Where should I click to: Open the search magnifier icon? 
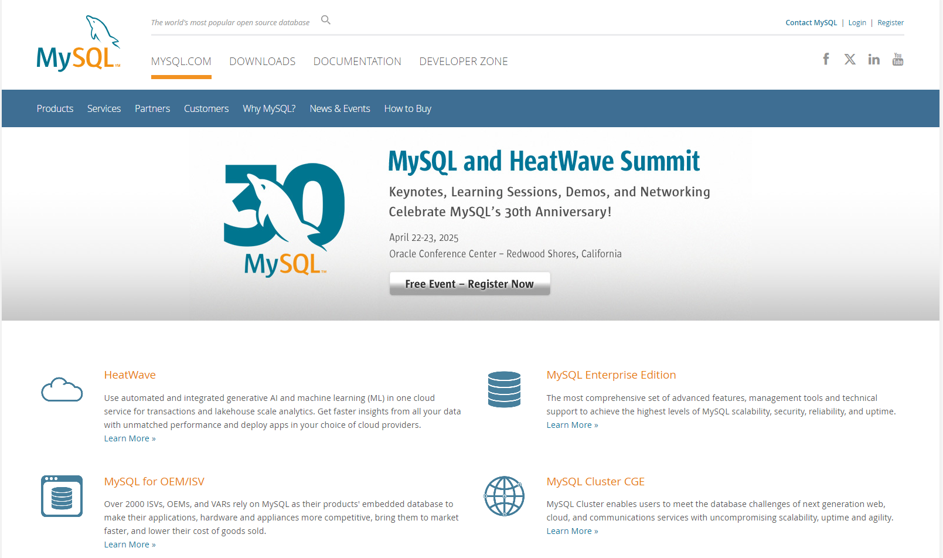coord(326,21)
